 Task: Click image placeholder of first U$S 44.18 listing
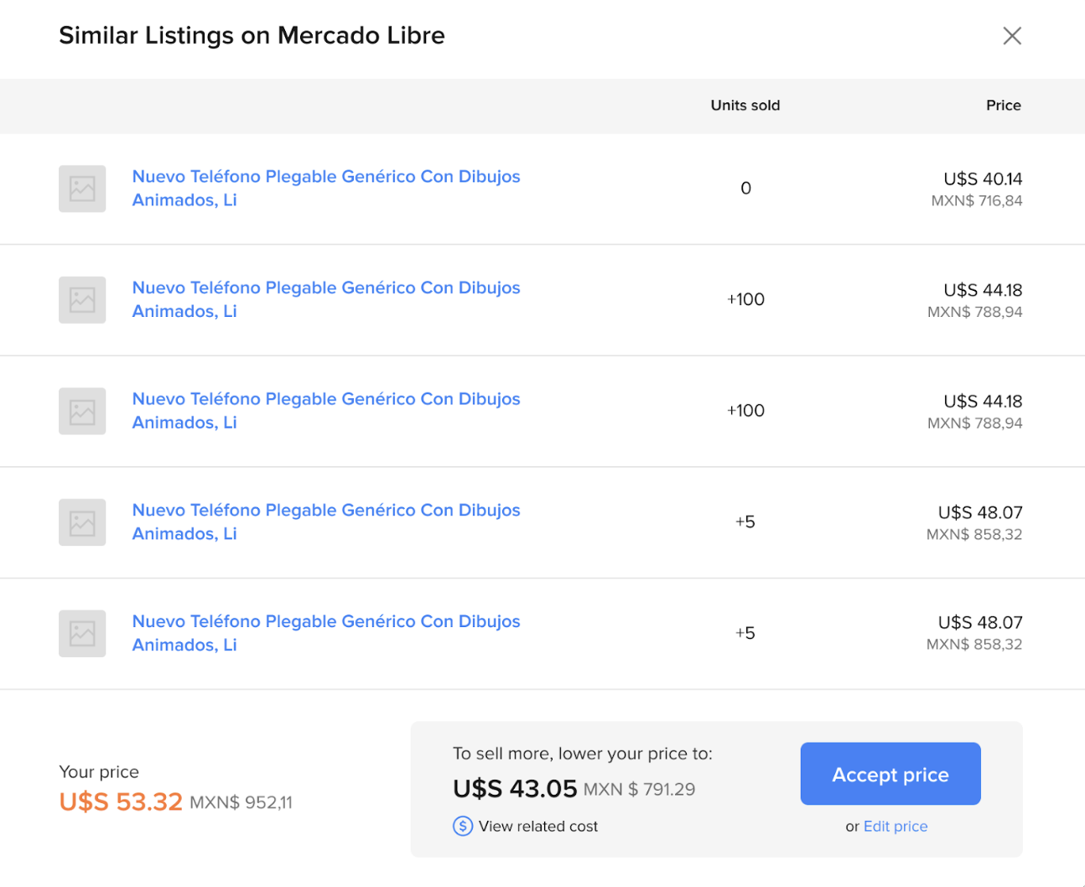click(x=82, y=300)
